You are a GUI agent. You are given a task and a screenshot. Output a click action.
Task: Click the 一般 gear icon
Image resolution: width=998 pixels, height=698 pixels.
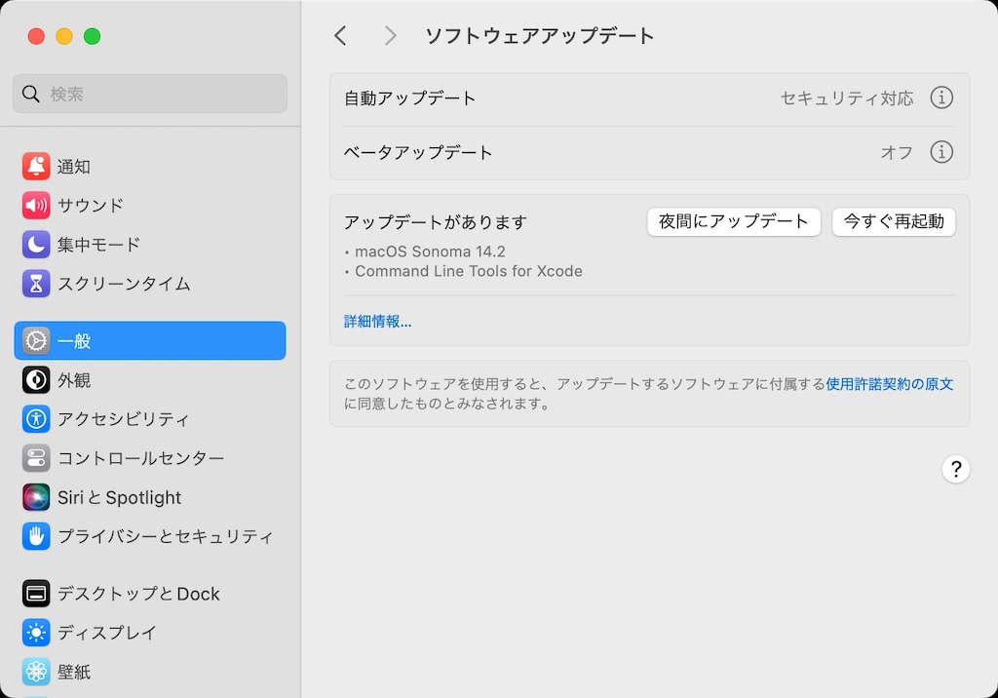click(x=36, y=341)
